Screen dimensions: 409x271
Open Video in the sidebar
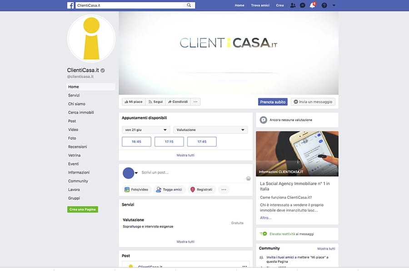pyautogui.click(x=73, y=130)
